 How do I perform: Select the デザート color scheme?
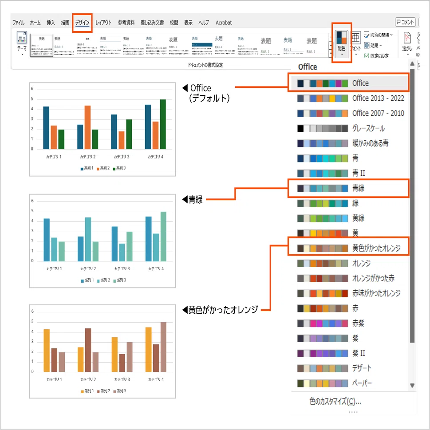click(350, 368)
